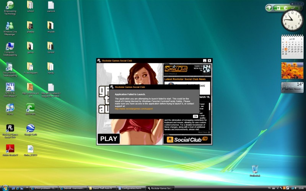
Task: Open the 'warrock' file icon
Action: coord(51,6)
